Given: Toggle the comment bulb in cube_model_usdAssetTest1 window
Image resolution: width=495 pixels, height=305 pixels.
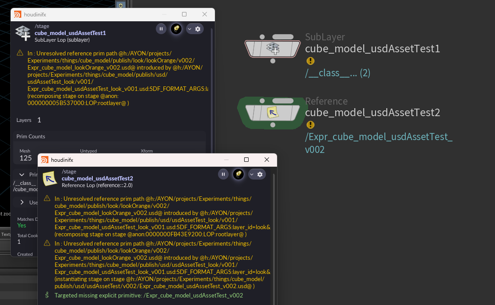Looking at the screenshot, I should click(176, 29).
